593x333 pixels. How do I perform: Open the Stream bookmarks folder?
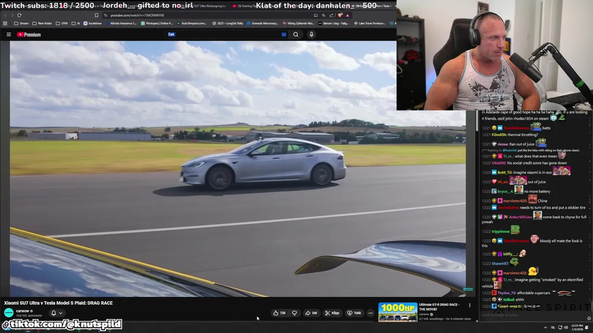pos(21,23)
